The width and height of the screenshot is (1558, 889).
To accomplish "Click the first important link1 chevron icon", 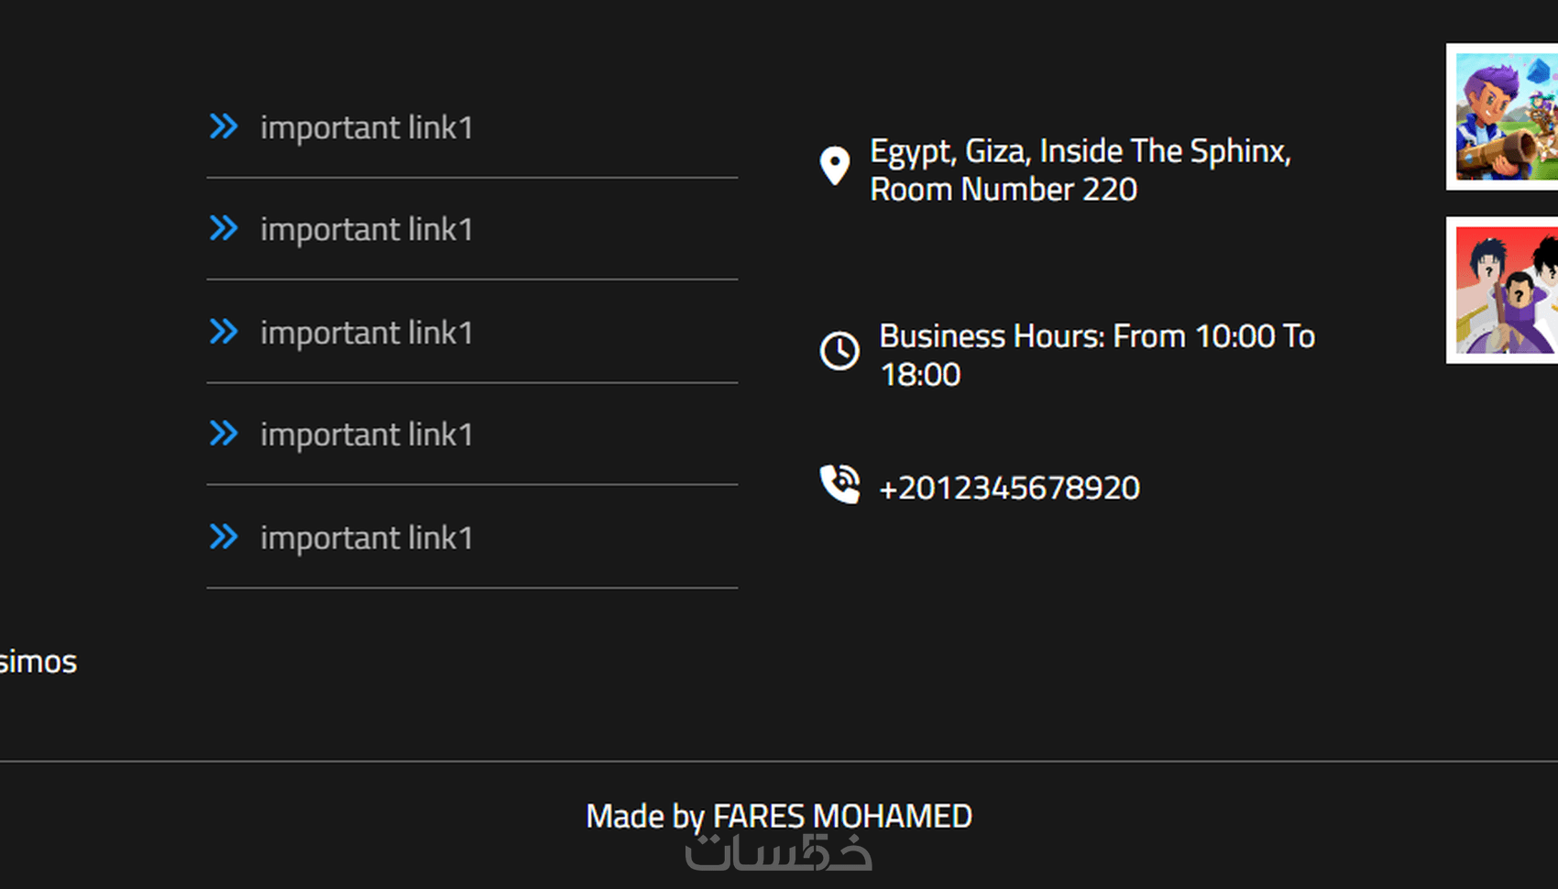I will (x=224, y=126).
